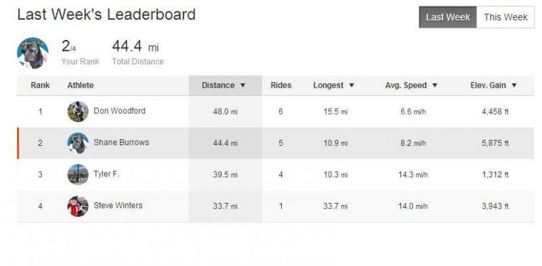
Task: Open the Steve Winters name link
Action: 118,206
